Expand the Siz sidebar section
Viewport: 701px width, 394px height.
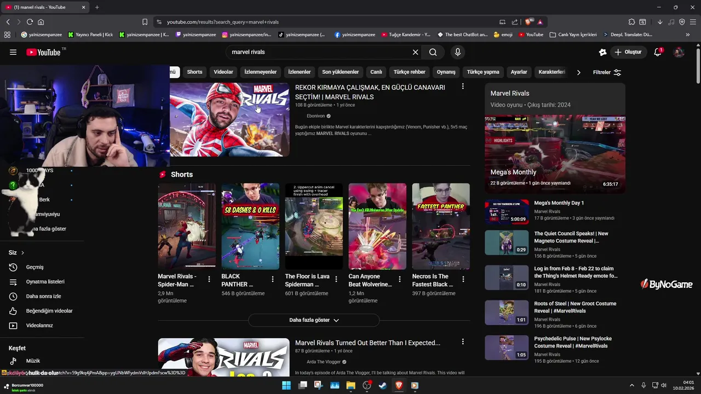16,253
